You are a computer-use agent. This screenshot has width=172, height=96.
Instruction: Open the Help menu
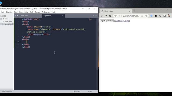pyautogui.click(x=54, y=12)
